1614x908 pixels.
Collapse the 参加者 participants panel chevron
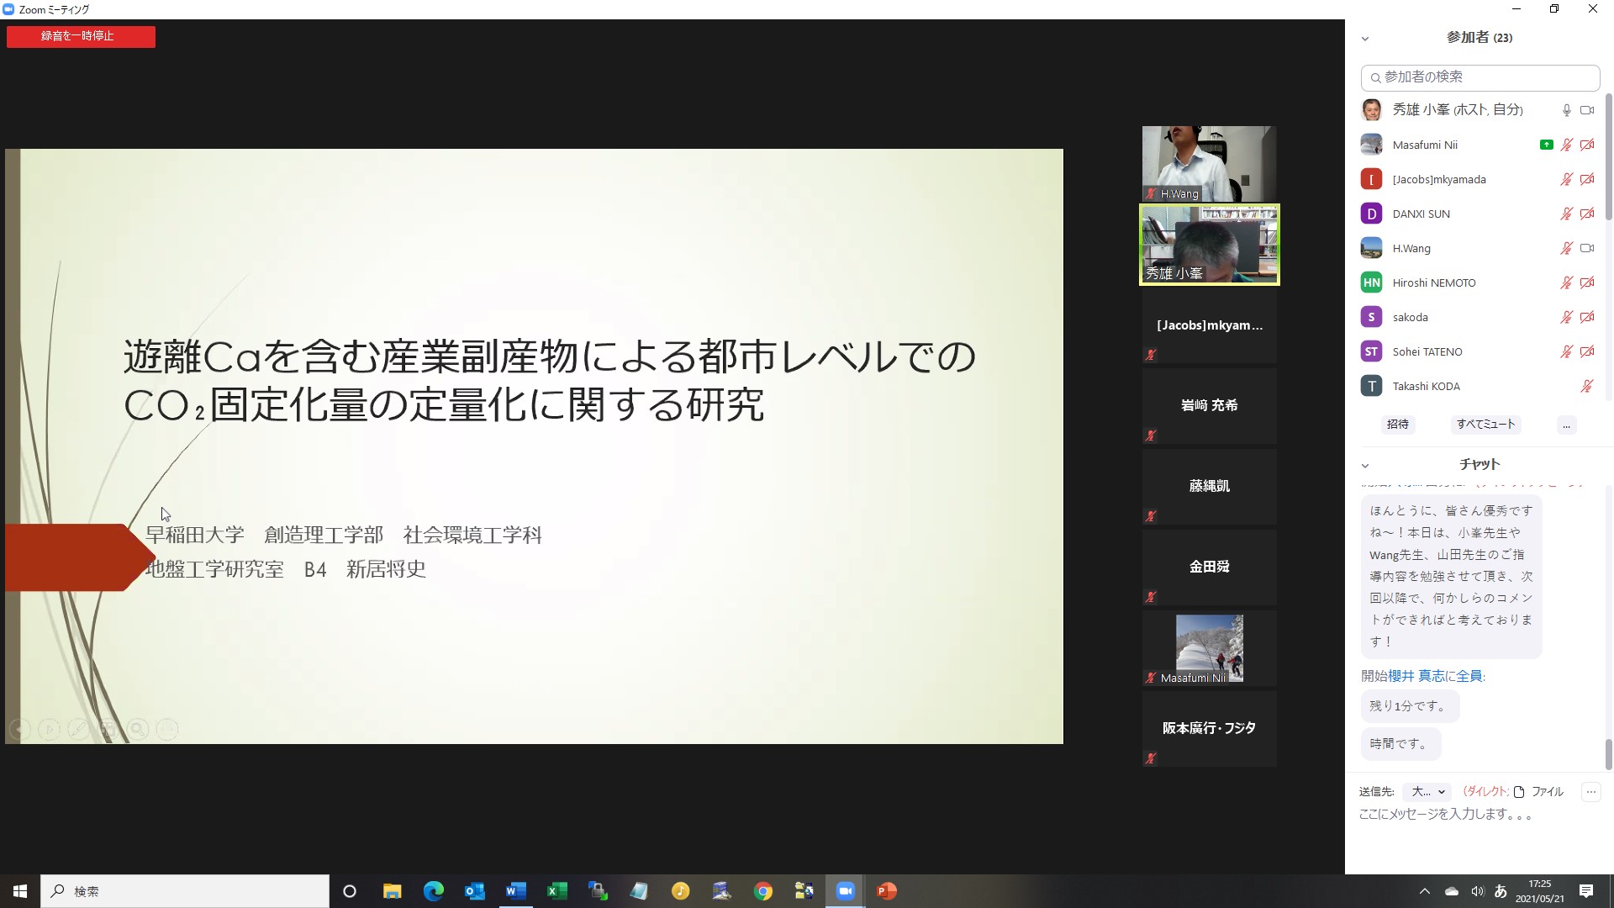point(1365,39)
